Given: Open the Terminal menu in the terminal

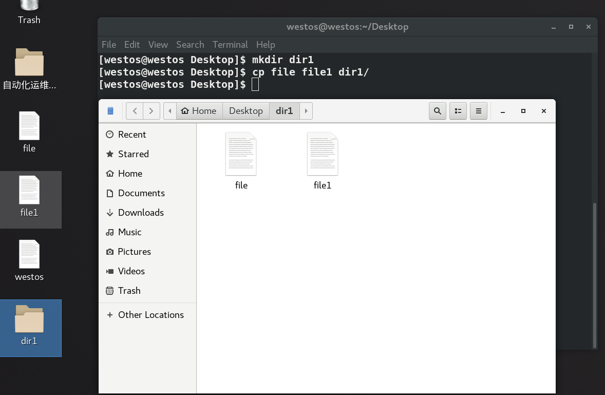Looking at the screenshot, I should coord(231,45).
